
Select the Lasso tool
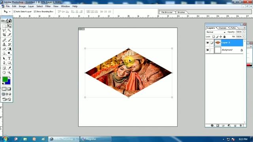click(x=4, y=30)
